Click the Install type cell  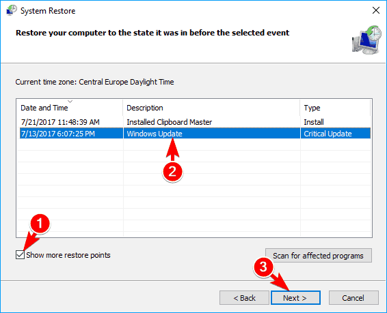[313, 122]
